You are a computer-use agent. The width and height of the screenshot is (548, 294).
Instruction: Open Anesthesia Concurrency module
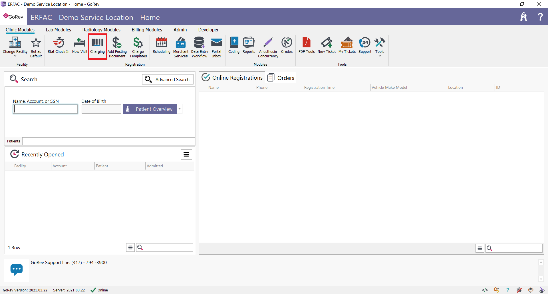click(268, 47)
